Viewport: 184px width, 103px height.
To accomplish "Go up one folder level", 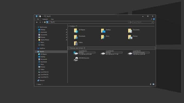I will (x=45, y=22).
